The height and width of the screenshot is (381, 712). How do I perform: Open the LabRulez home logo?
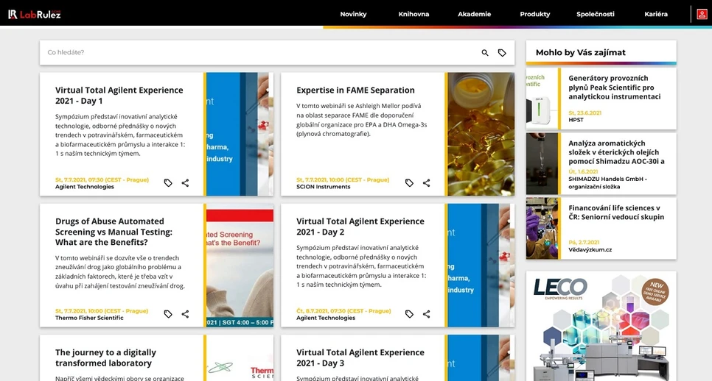click(35, 14)
